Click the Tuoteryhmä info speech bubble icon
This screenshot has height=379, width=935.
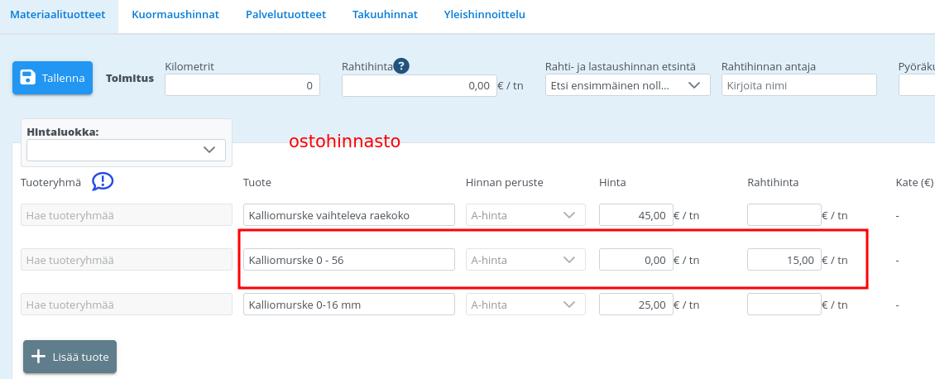tap(103, 181)
